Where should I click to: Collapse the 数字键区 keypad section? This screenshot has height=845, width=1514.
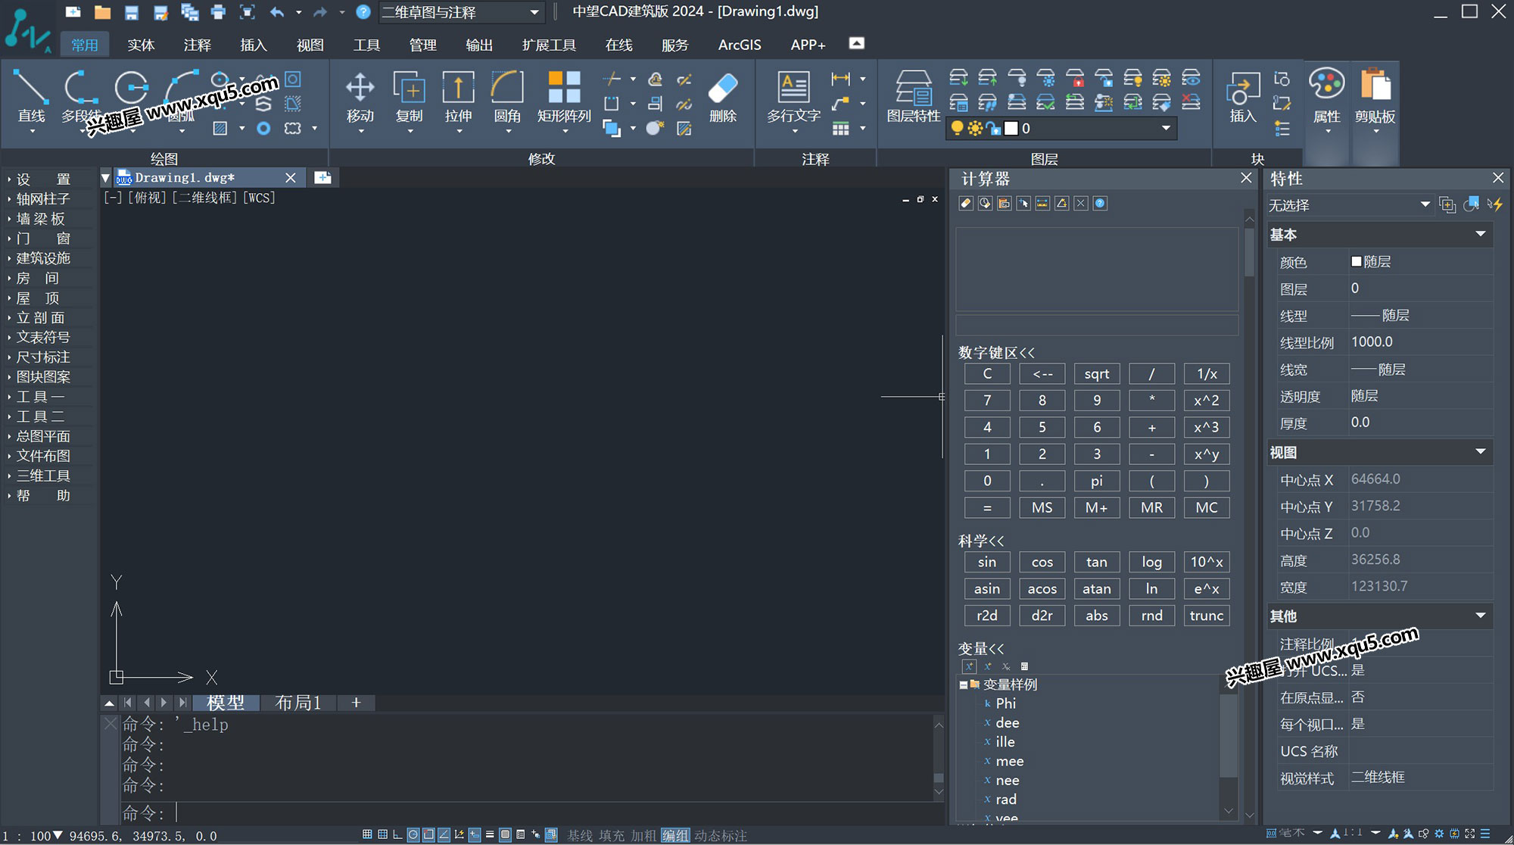[996, 353]
